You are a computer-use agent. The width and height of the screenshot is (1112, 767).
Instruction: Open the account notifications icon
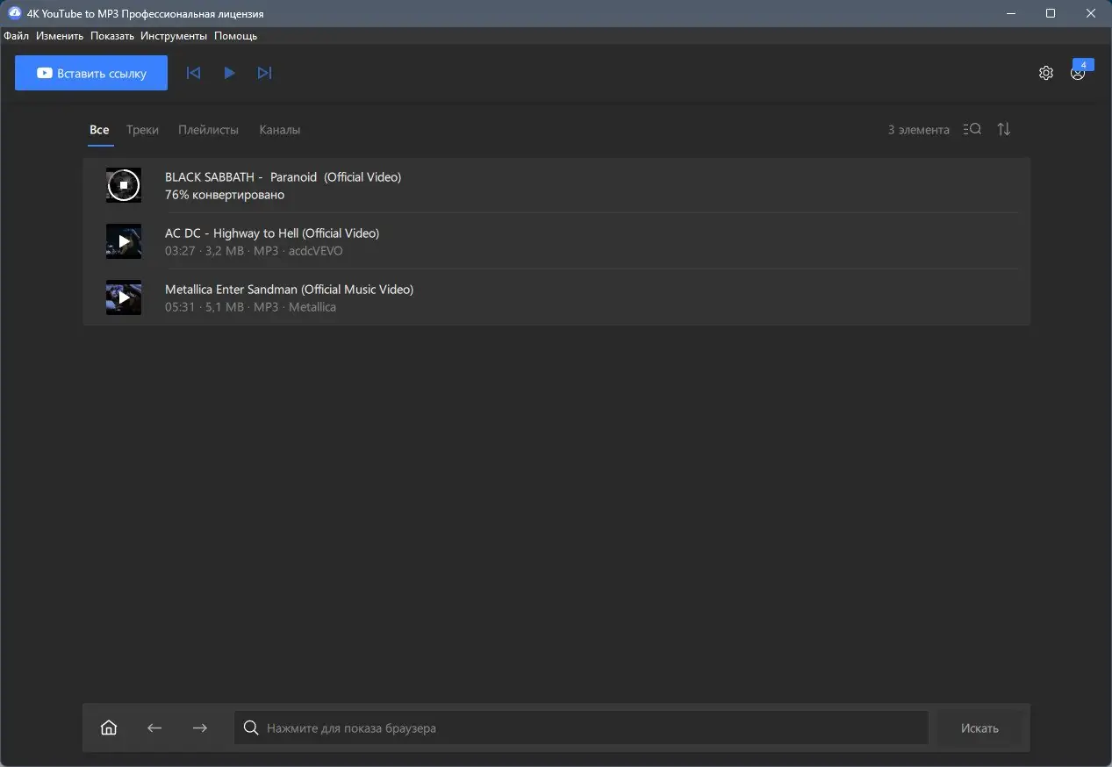tap(1078, 73)
